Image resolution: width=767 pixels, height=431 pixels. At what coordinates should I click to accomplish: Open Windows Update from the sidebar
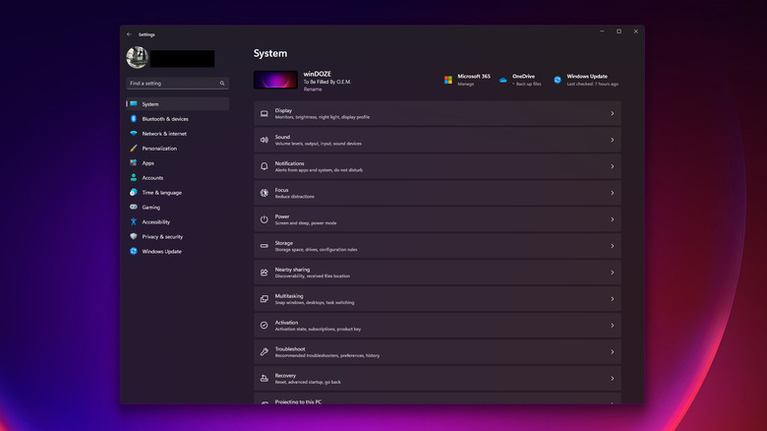click(x=161, y=252)
